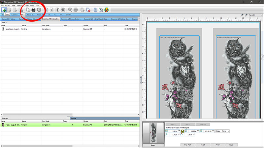Click the Layer button

click(231, 145)
